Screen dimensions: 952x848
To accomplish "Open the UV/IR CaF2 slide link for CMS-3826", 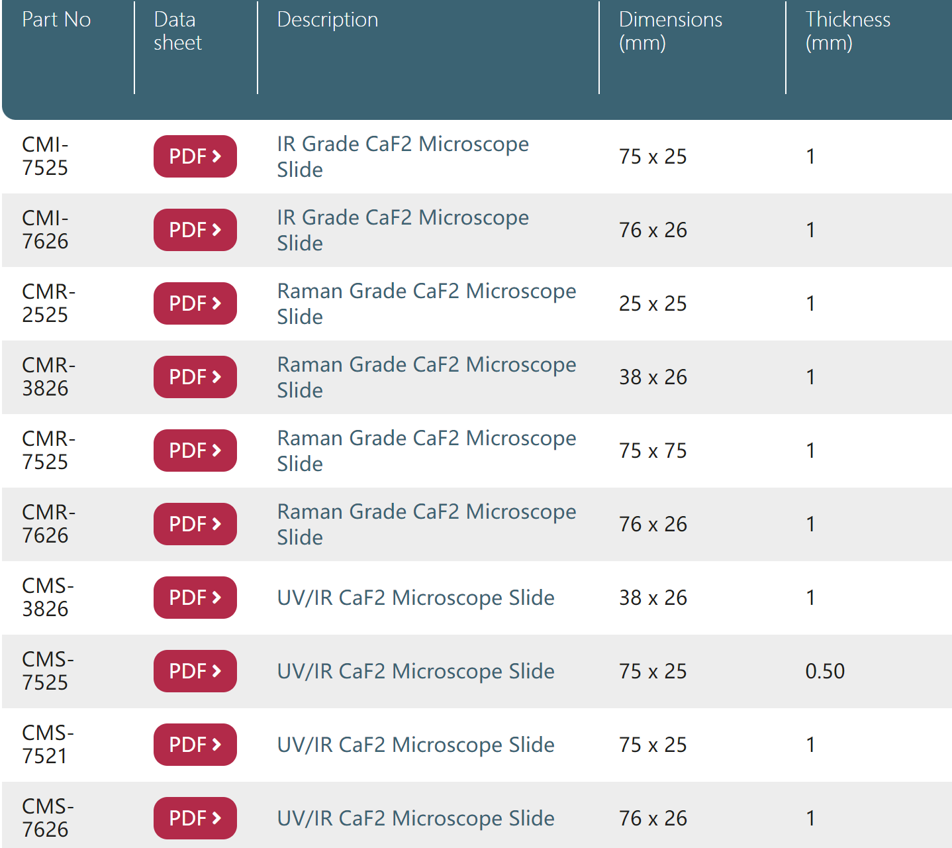I will [415, 598].
